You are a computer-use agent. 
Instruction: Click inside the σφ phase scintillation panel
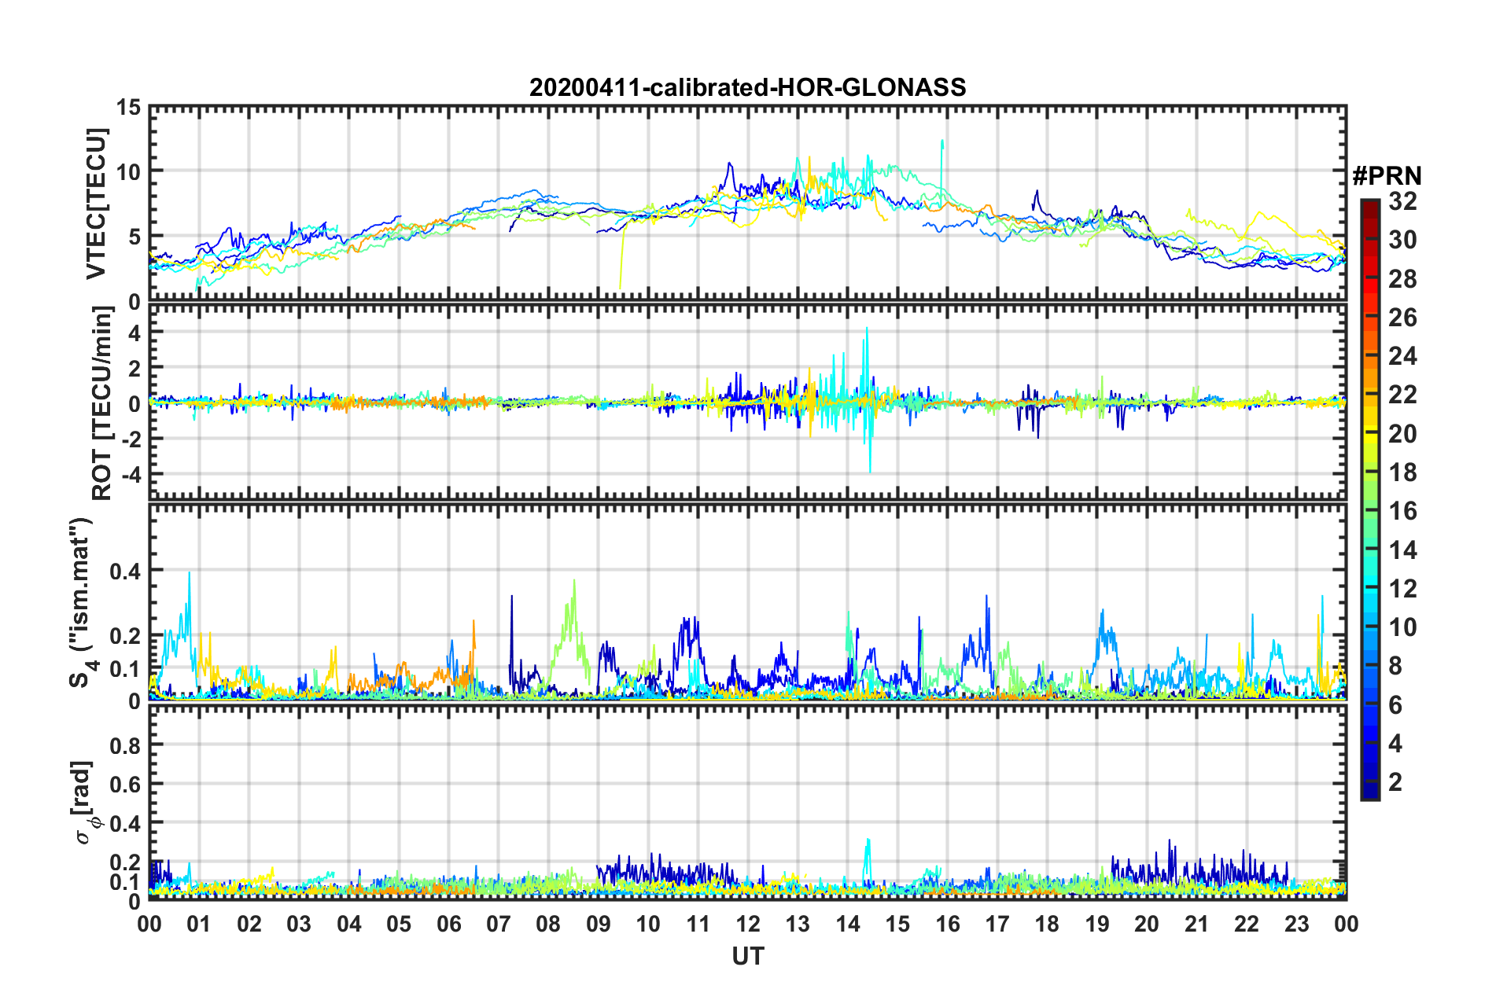747,802
